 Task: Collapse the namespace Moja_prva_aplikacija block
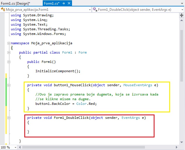[x=9, y=43]
